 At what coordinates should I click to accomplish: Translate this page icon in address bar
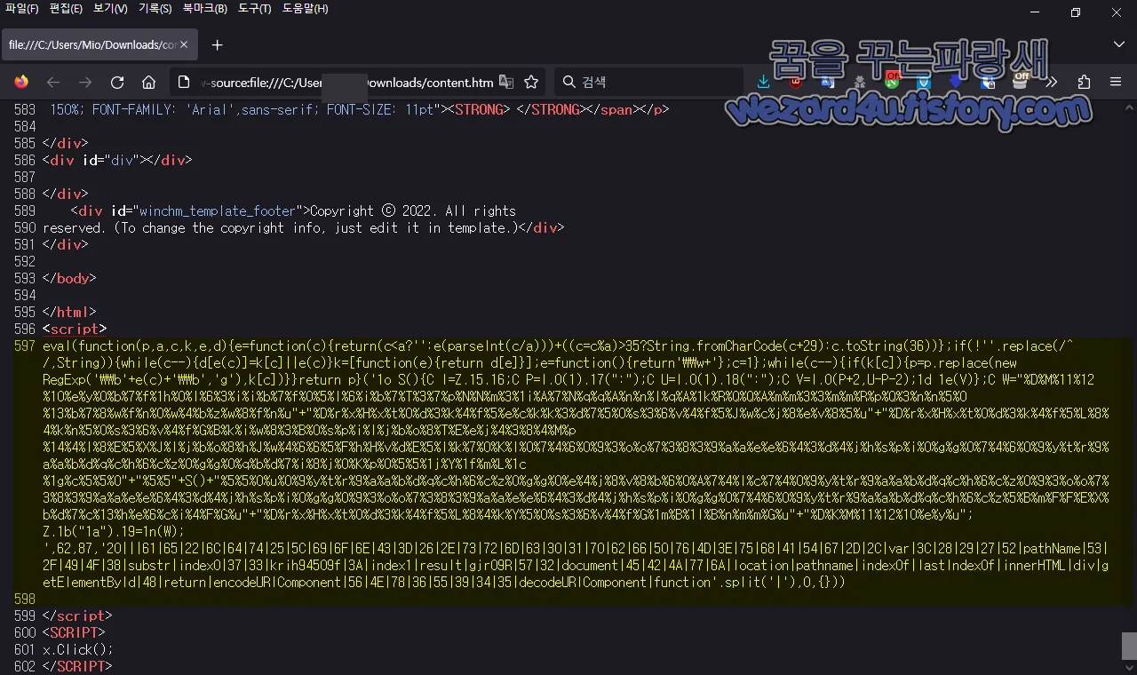tap(506, 82)
